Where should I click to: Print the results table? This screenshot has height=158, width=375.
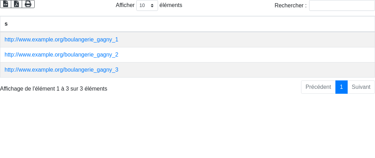click(28, 4)
